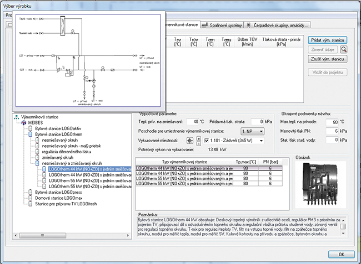This screenshot has height=264, width=361.
Task: Click the Poznámka scrollbar down arrow
Action: pos(343,234)
